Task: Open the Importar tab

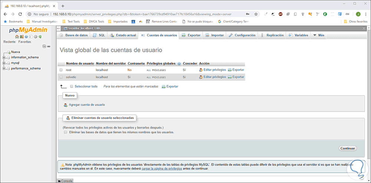Action: (x=214, y=35)
